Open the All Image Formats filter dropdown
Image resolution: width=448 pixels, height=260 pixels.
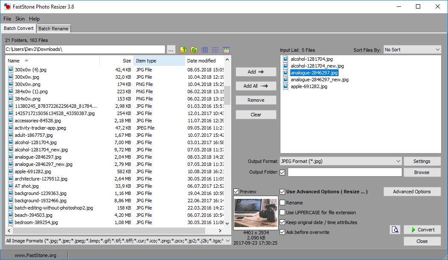pos(118,241)
